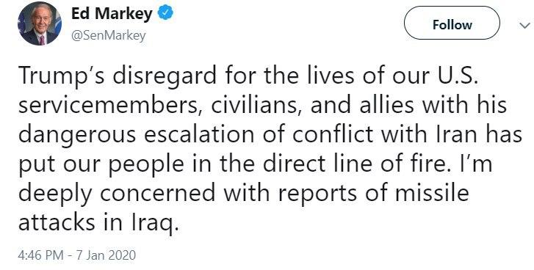534x270 pixels.
Task: Open the 4:46 PM tweet timestamp
Action: (x=40, y=255)
